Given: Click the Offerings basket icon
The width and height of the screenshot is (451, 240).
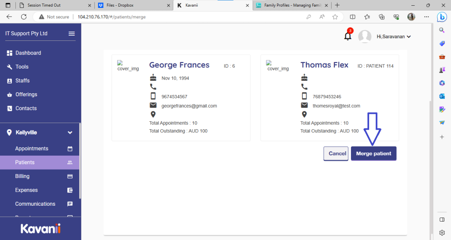Looking at the screenshot, I should pos(10,95).
